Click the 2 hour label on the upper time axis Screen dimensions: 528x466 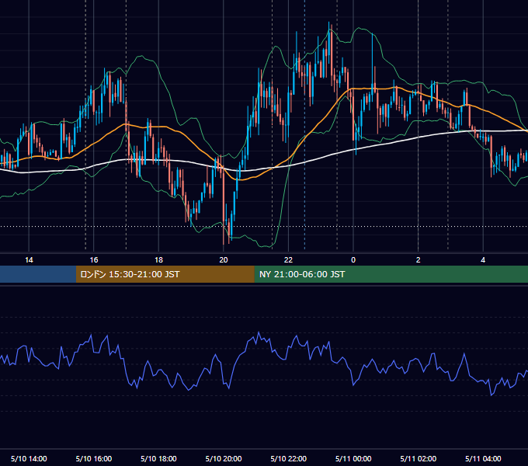point(419,260)
